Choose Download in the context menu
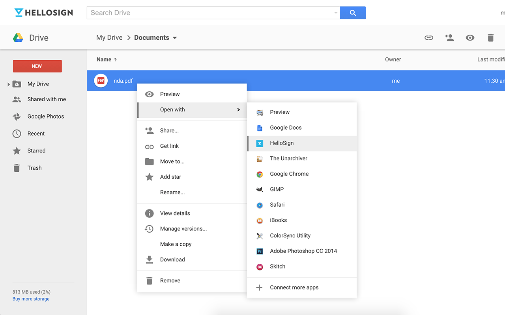Screen dimensions: 505x315 pos(192,259)
